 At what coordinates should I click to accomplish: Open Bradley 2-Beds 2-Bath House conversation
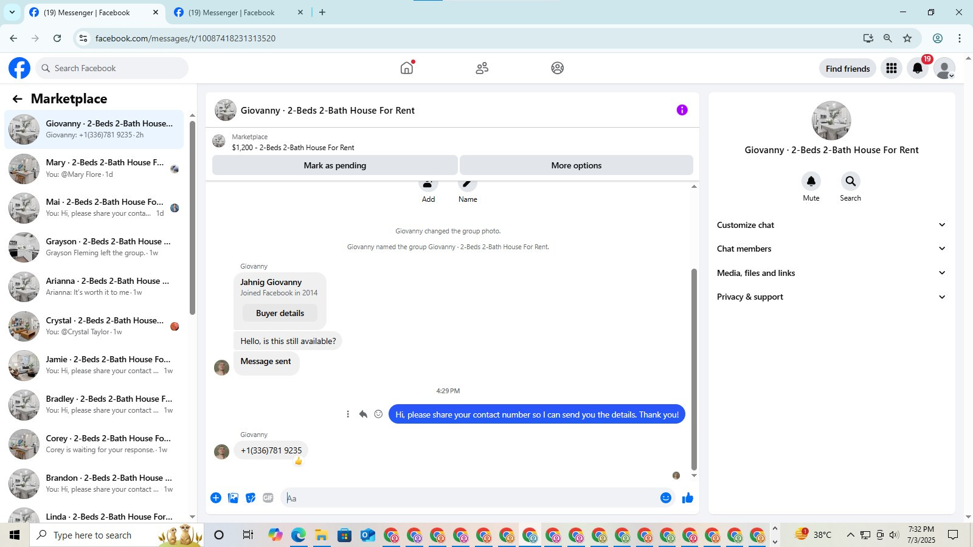tap(94, 405)
